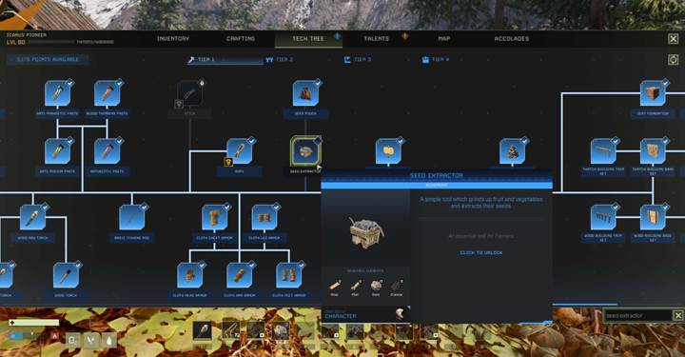Click the Cloth Chest Armor label
685x357 pixels.
coord(214,238)
